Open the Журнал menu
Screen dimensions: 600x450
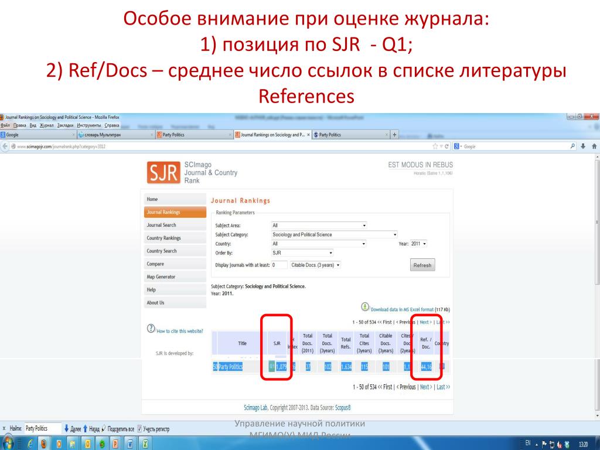coord(46,125)
